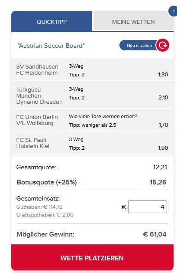Click the 2,10 odds for Dresden match
177x273 pixels.
(x=163, y=98)
